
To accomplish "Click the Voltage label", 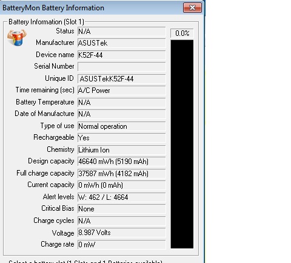I will 63,233.
